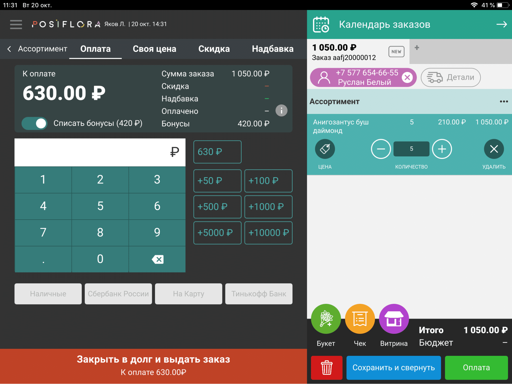Image resolution: width=512 pixels, height=384 pixels.
Task: Tap the amount input field
Action: 100,152
